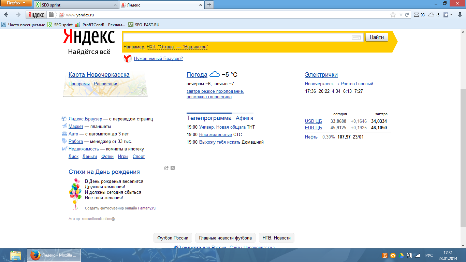Open the Погода weather link
The width and height of the screenshot is (466, 262).
pyautogui.click(x=197, y=75)
